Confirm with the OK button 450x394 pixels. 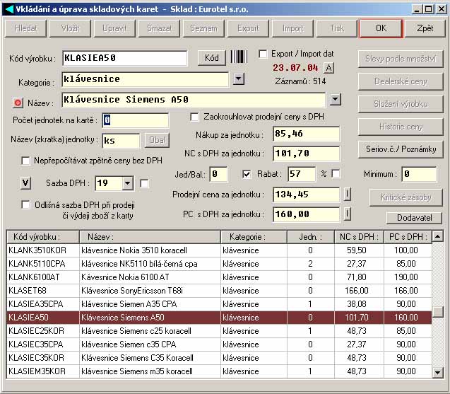pyautogui.click(x=381, y=28)
